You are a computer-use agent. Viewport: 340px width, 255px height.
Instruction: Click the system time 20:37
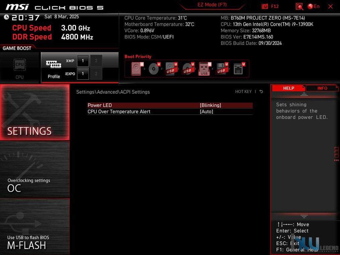[26, 17]
